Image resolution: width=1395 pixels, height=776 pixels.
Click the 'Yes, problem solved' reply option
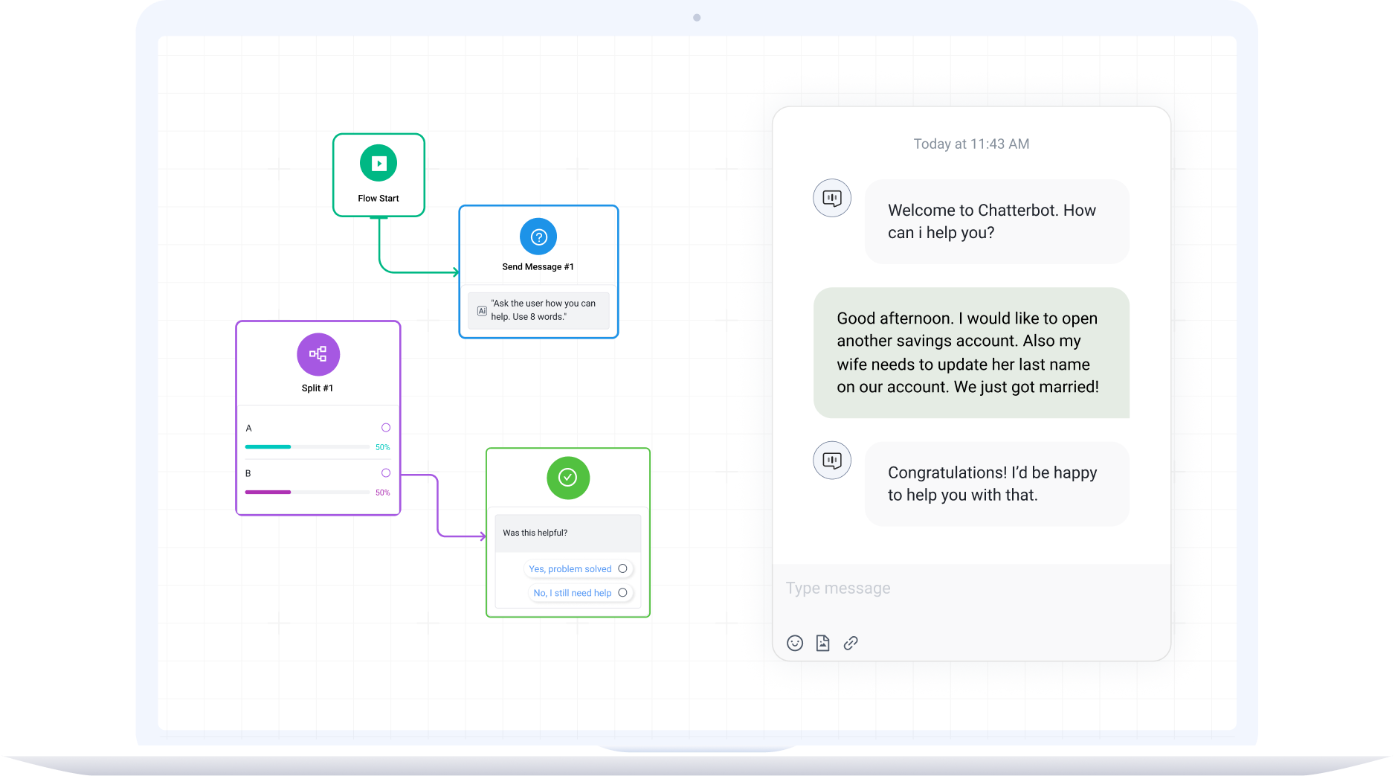coord(569,568)
